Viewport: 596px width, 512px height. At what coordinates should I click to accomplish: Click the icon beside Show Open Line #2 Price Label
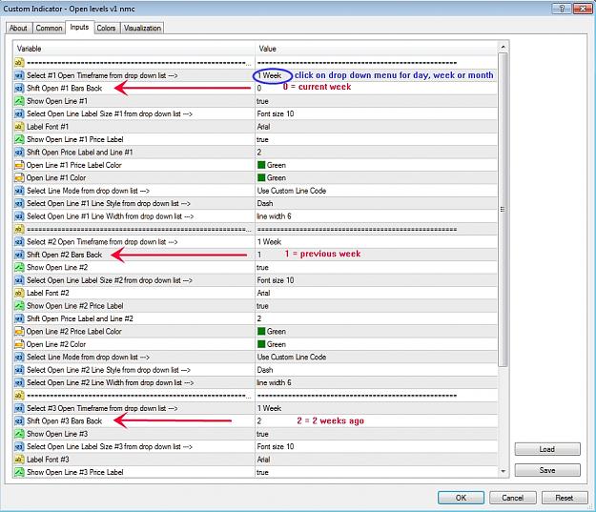point(19,306)
